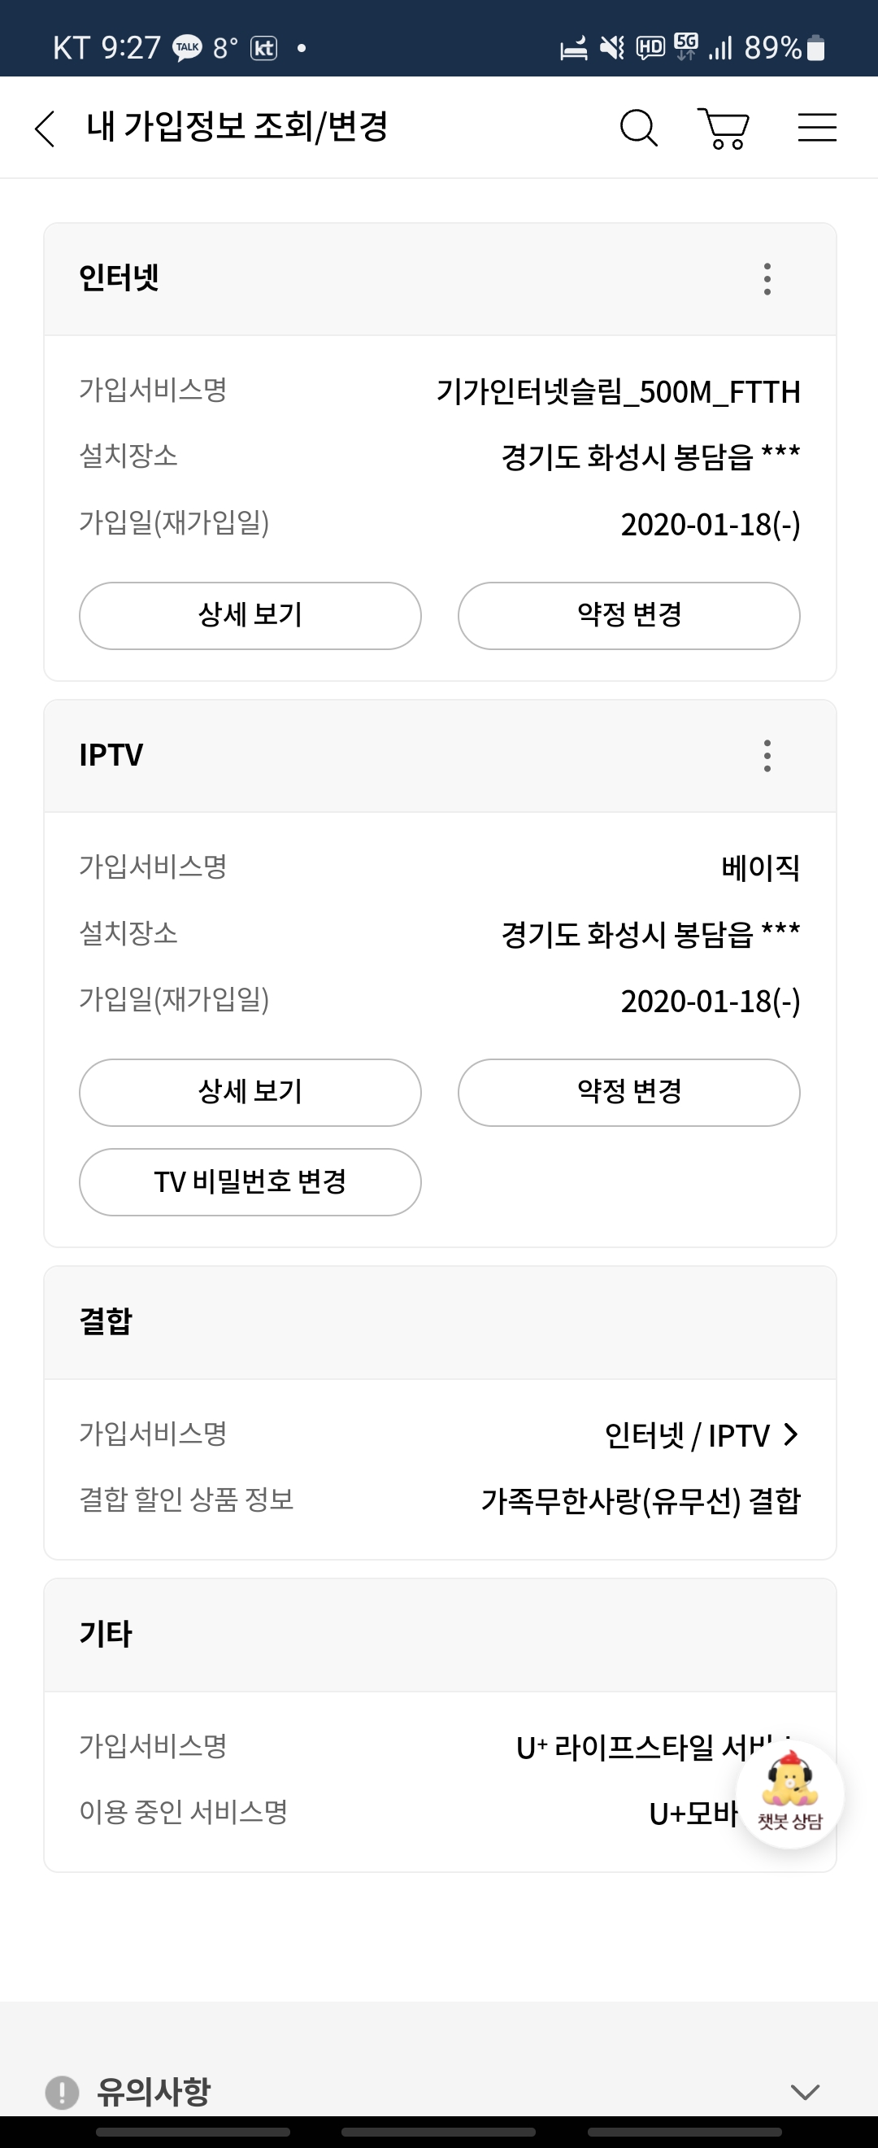Image resolution: width=878 pixels, height=2148 pixels.
Task: Tap the back arrow icon
Action: tap(46, 129)
